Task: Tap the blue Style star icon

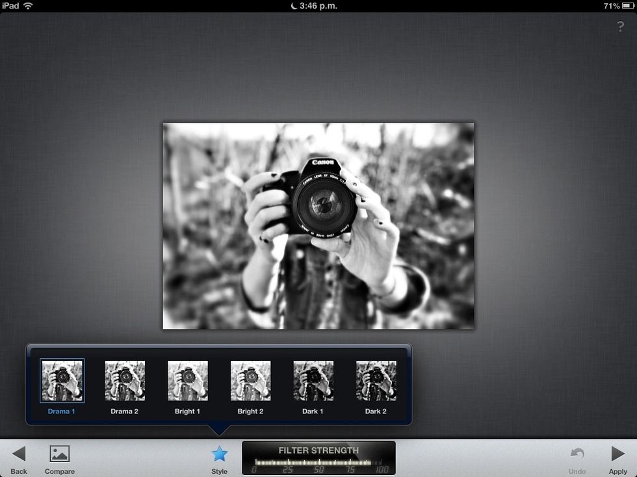Action: pos(220,454)
